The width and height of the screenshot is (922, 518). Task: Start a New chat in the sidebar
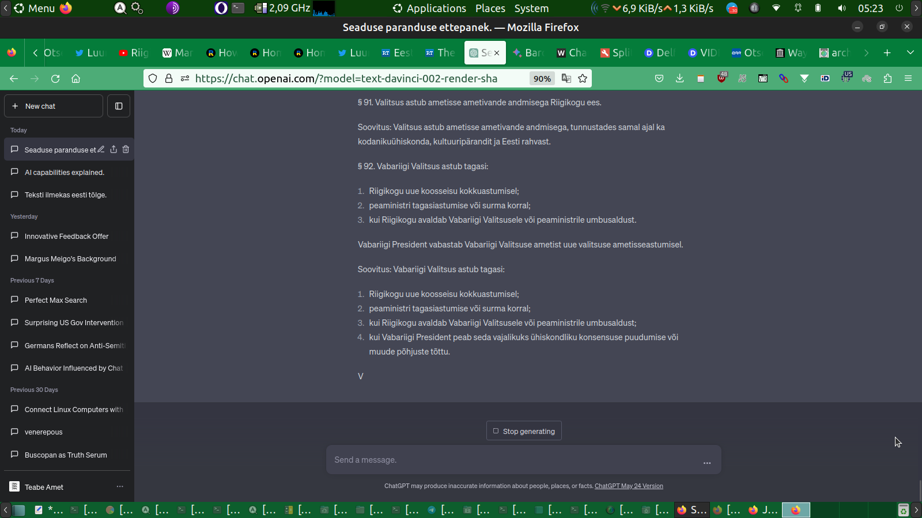(x=54, y=106)
